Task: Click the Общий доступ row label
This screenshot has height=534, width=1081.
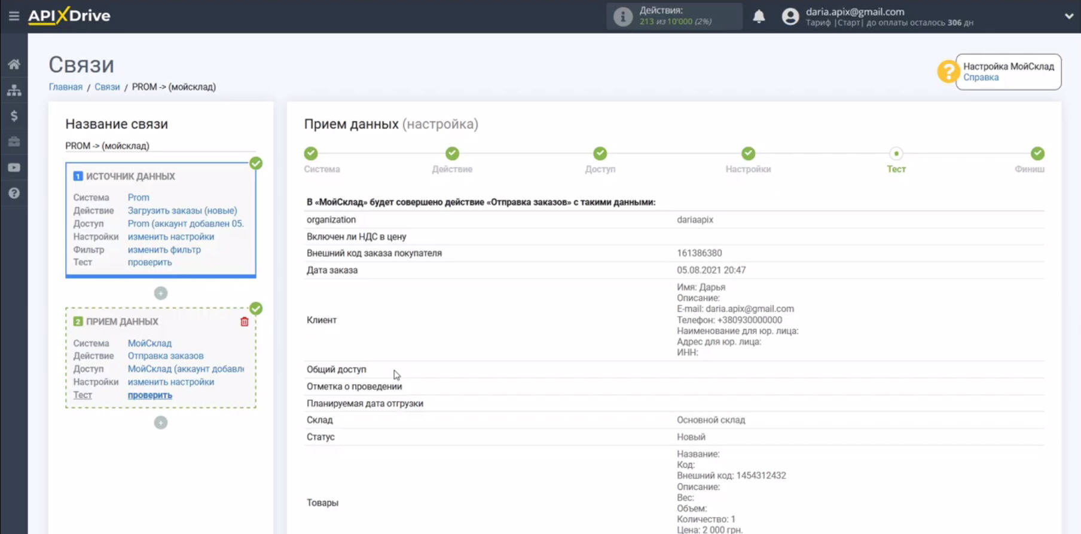Action: (x=337, y=369)
